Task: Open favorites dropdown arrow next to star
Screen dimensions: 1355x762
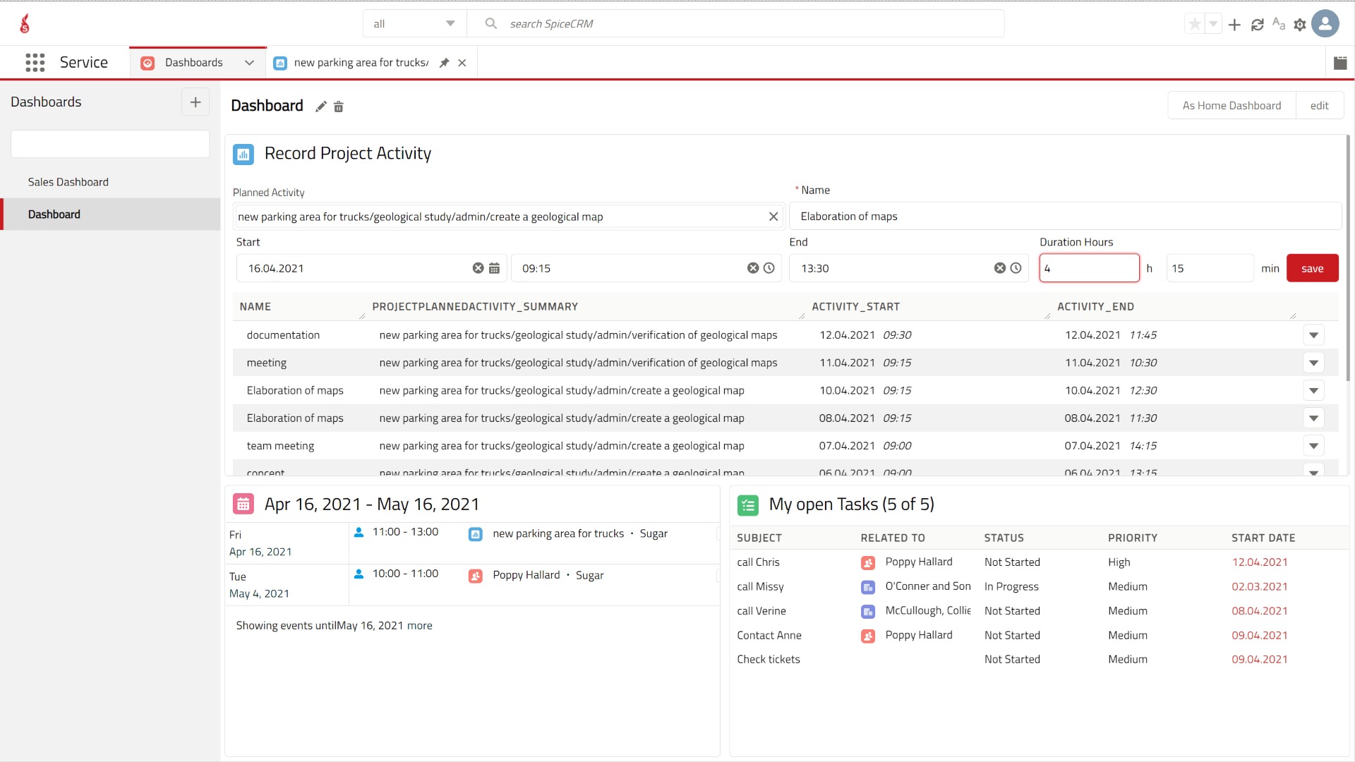Action: pyautogui.click(x=1213, y=25)
